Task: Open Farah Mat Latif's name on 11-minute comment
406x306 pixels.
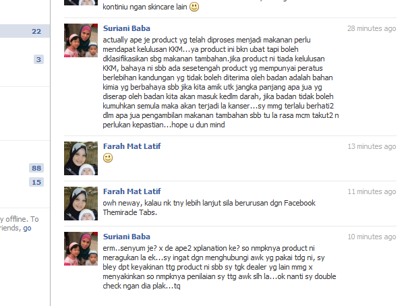Action: [132, 191]
